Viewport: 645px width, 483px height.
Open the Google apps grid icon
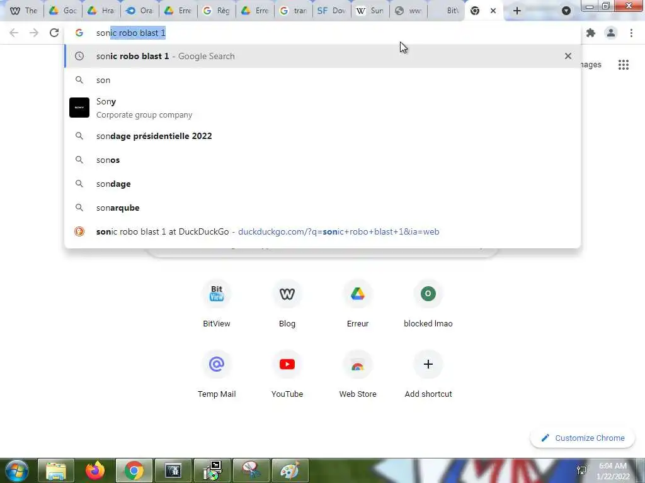pyautogui.click(x=623, y=65)
